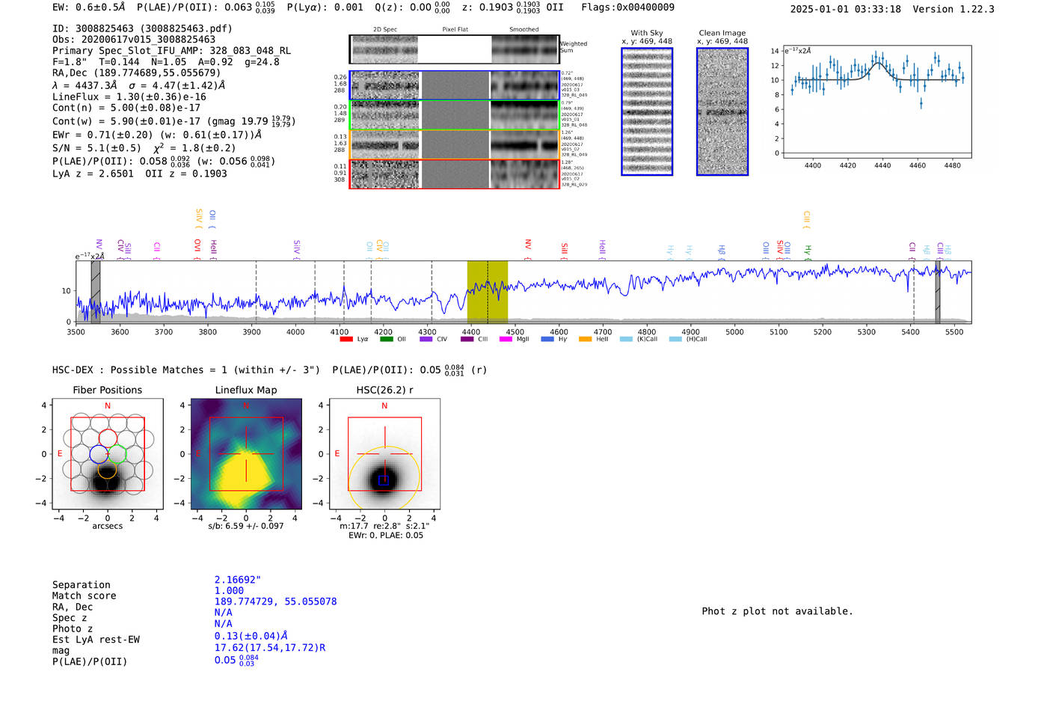This screenshot has height=713, width=1047.
Task: Select the orange HeII legend swatch
Action: click(585, 340)
